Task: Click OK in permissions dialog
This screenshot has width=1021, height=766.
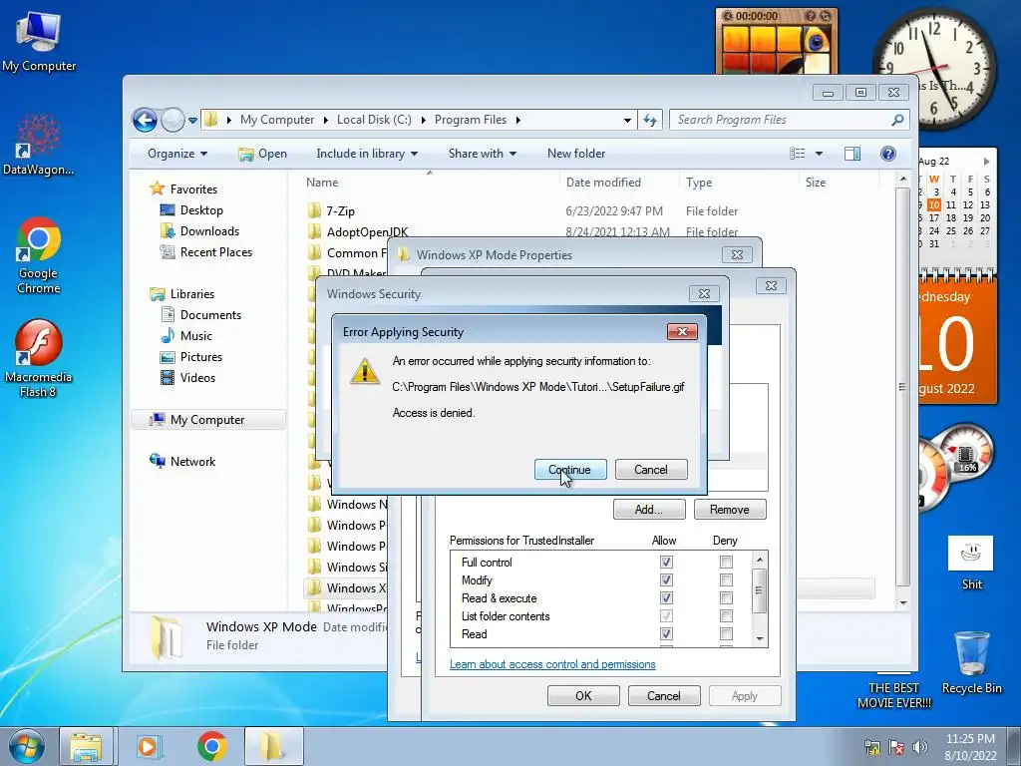Action: pyautogui.click(x=583, y=695)
